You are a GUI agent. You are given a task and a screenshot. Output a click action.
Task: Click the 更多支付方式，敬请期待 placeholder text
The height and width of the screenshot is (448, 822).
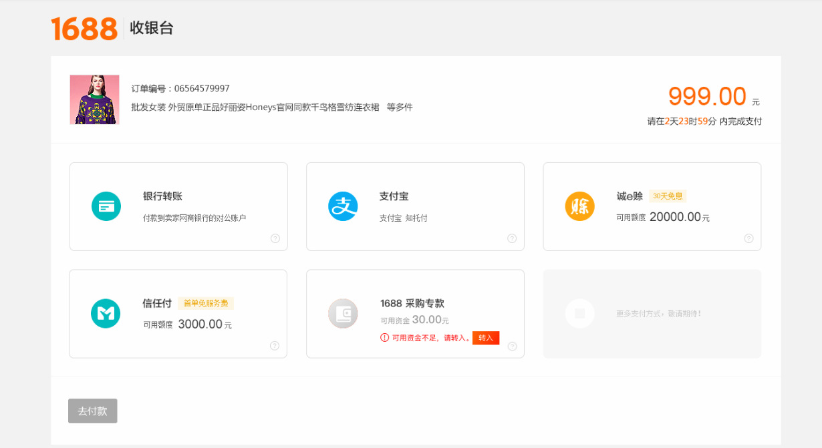(659, 313)
